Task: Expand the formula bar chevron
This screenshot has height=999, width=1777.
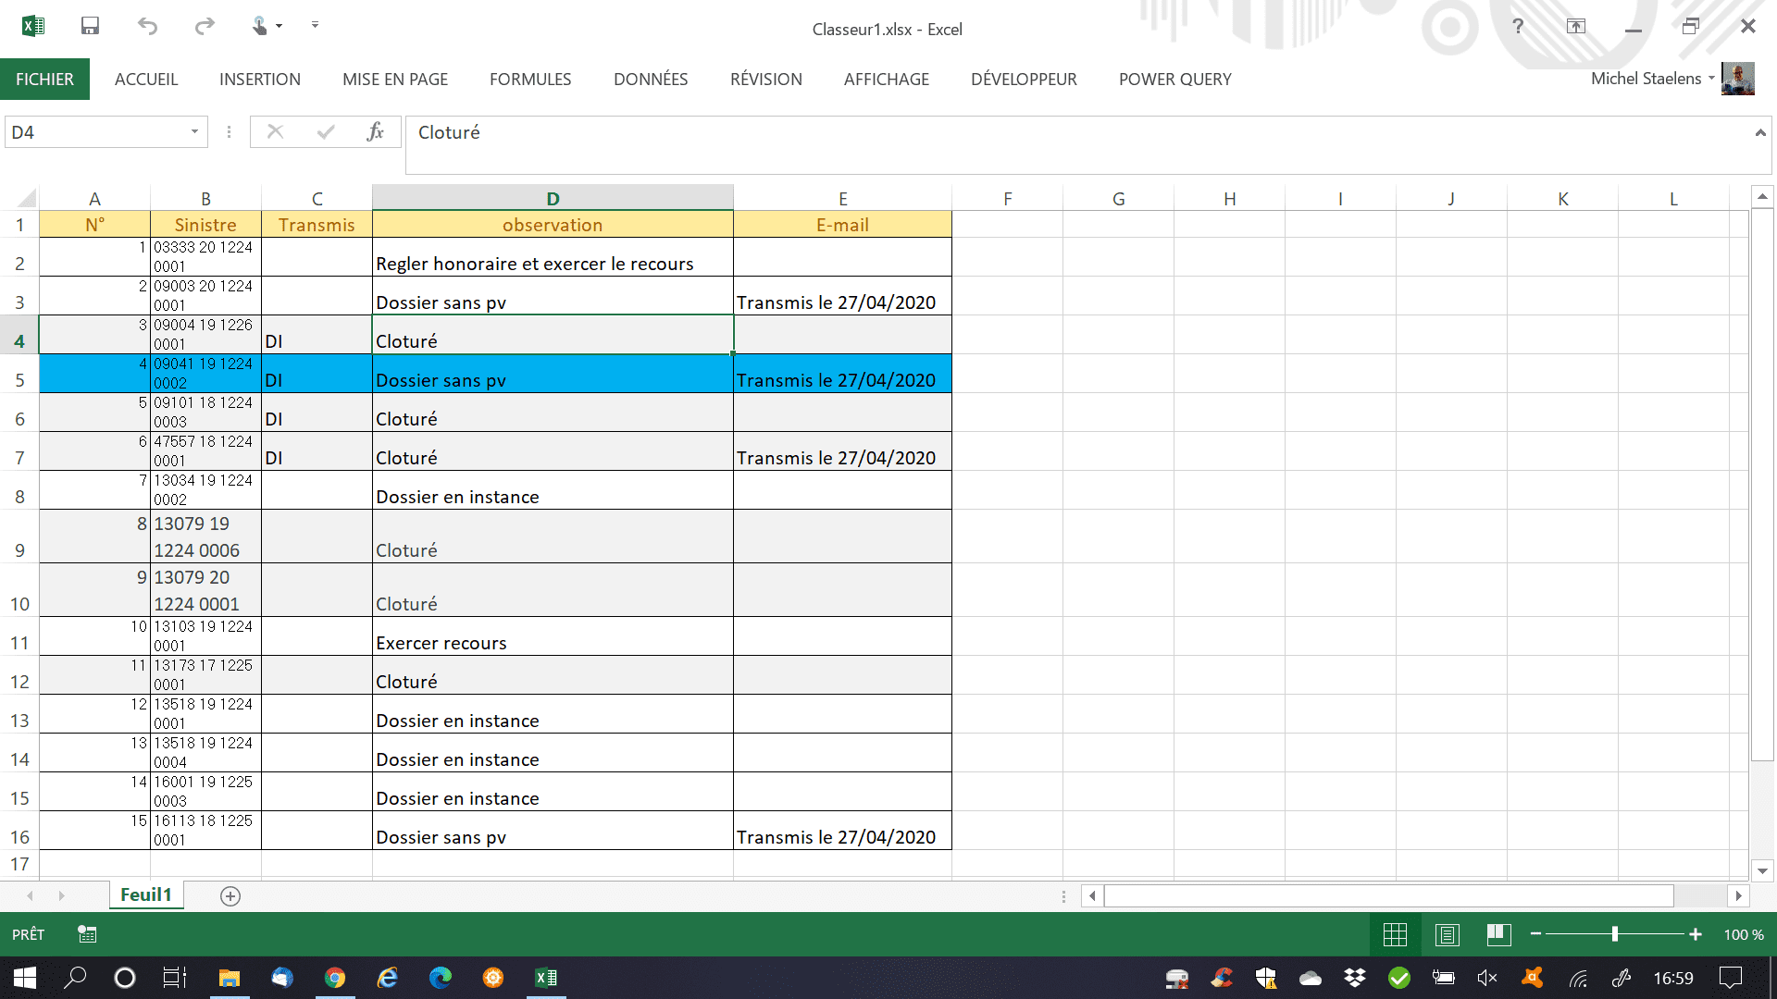Action: coord(1759,133)
